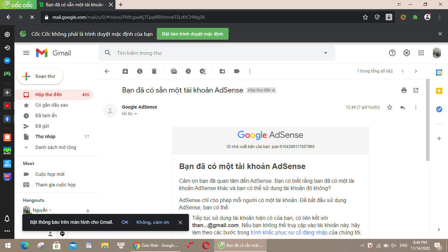Compose new email with 'Soạn thư'
Image resolution: width=448 pixels, height=252 pixels.
40,76
